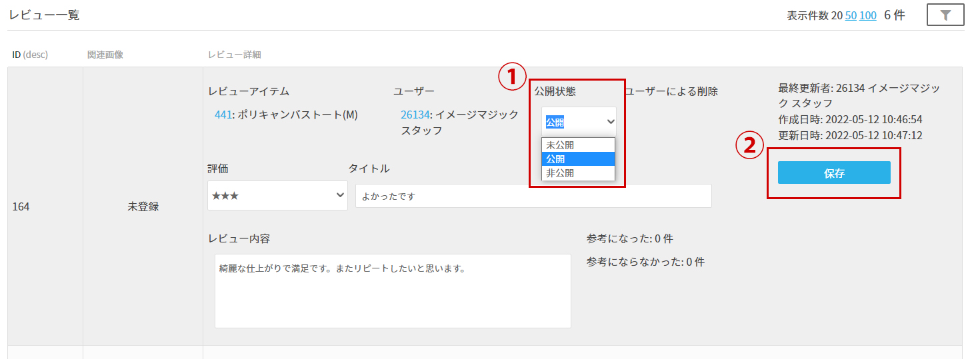This screenshot has height=359, width=970.
Task: Click the レビュー内容 text area
Action: [x=393, y=291]
